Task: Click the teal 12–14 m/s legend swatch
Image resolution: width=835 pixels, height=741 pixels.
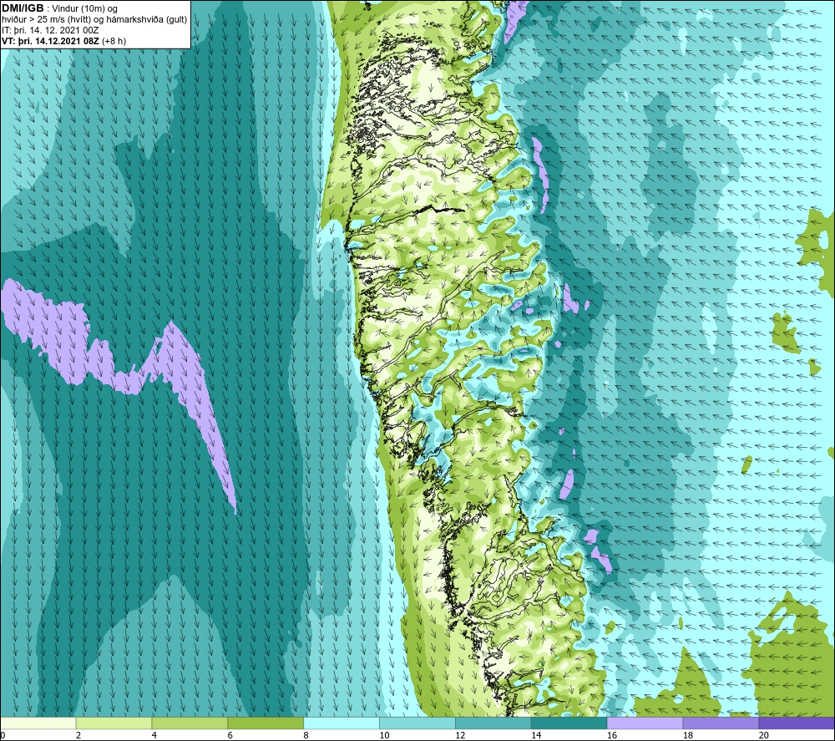Action: click(493, 723)
